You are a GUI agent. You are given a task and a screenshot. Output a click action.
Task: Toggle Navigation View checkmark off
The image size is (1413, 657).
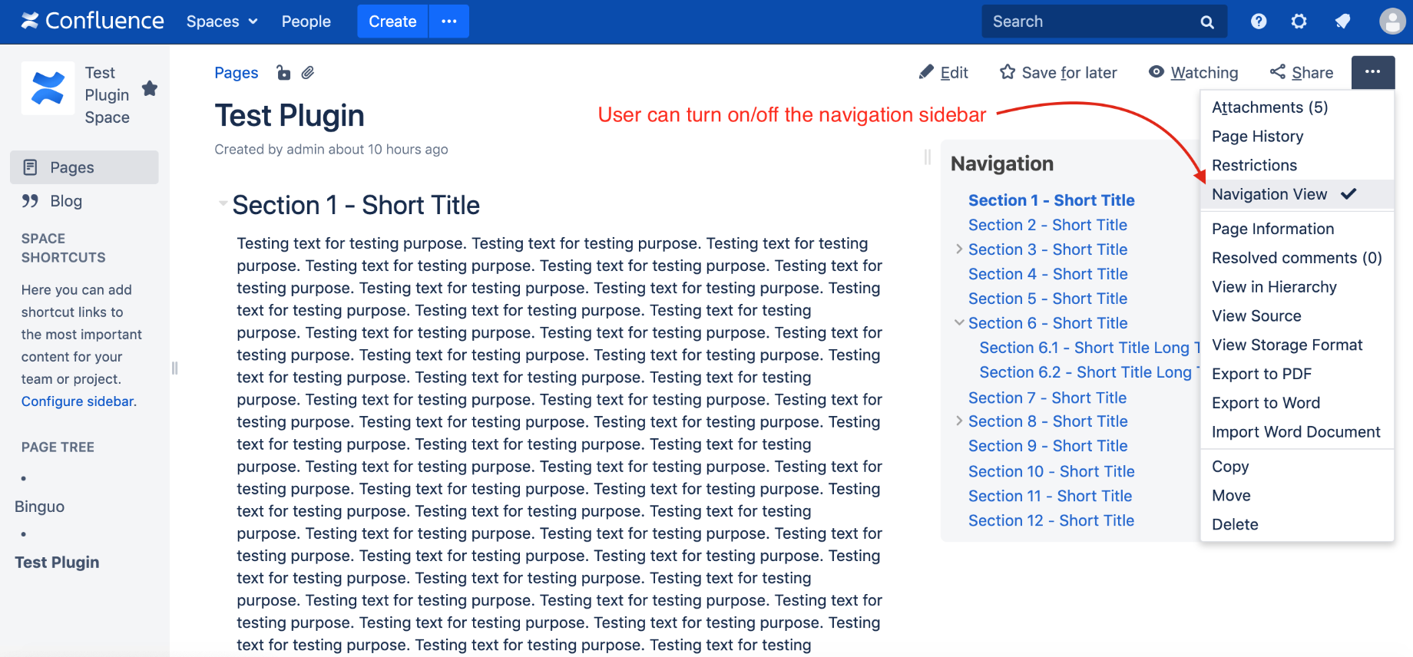[1297, 195]
